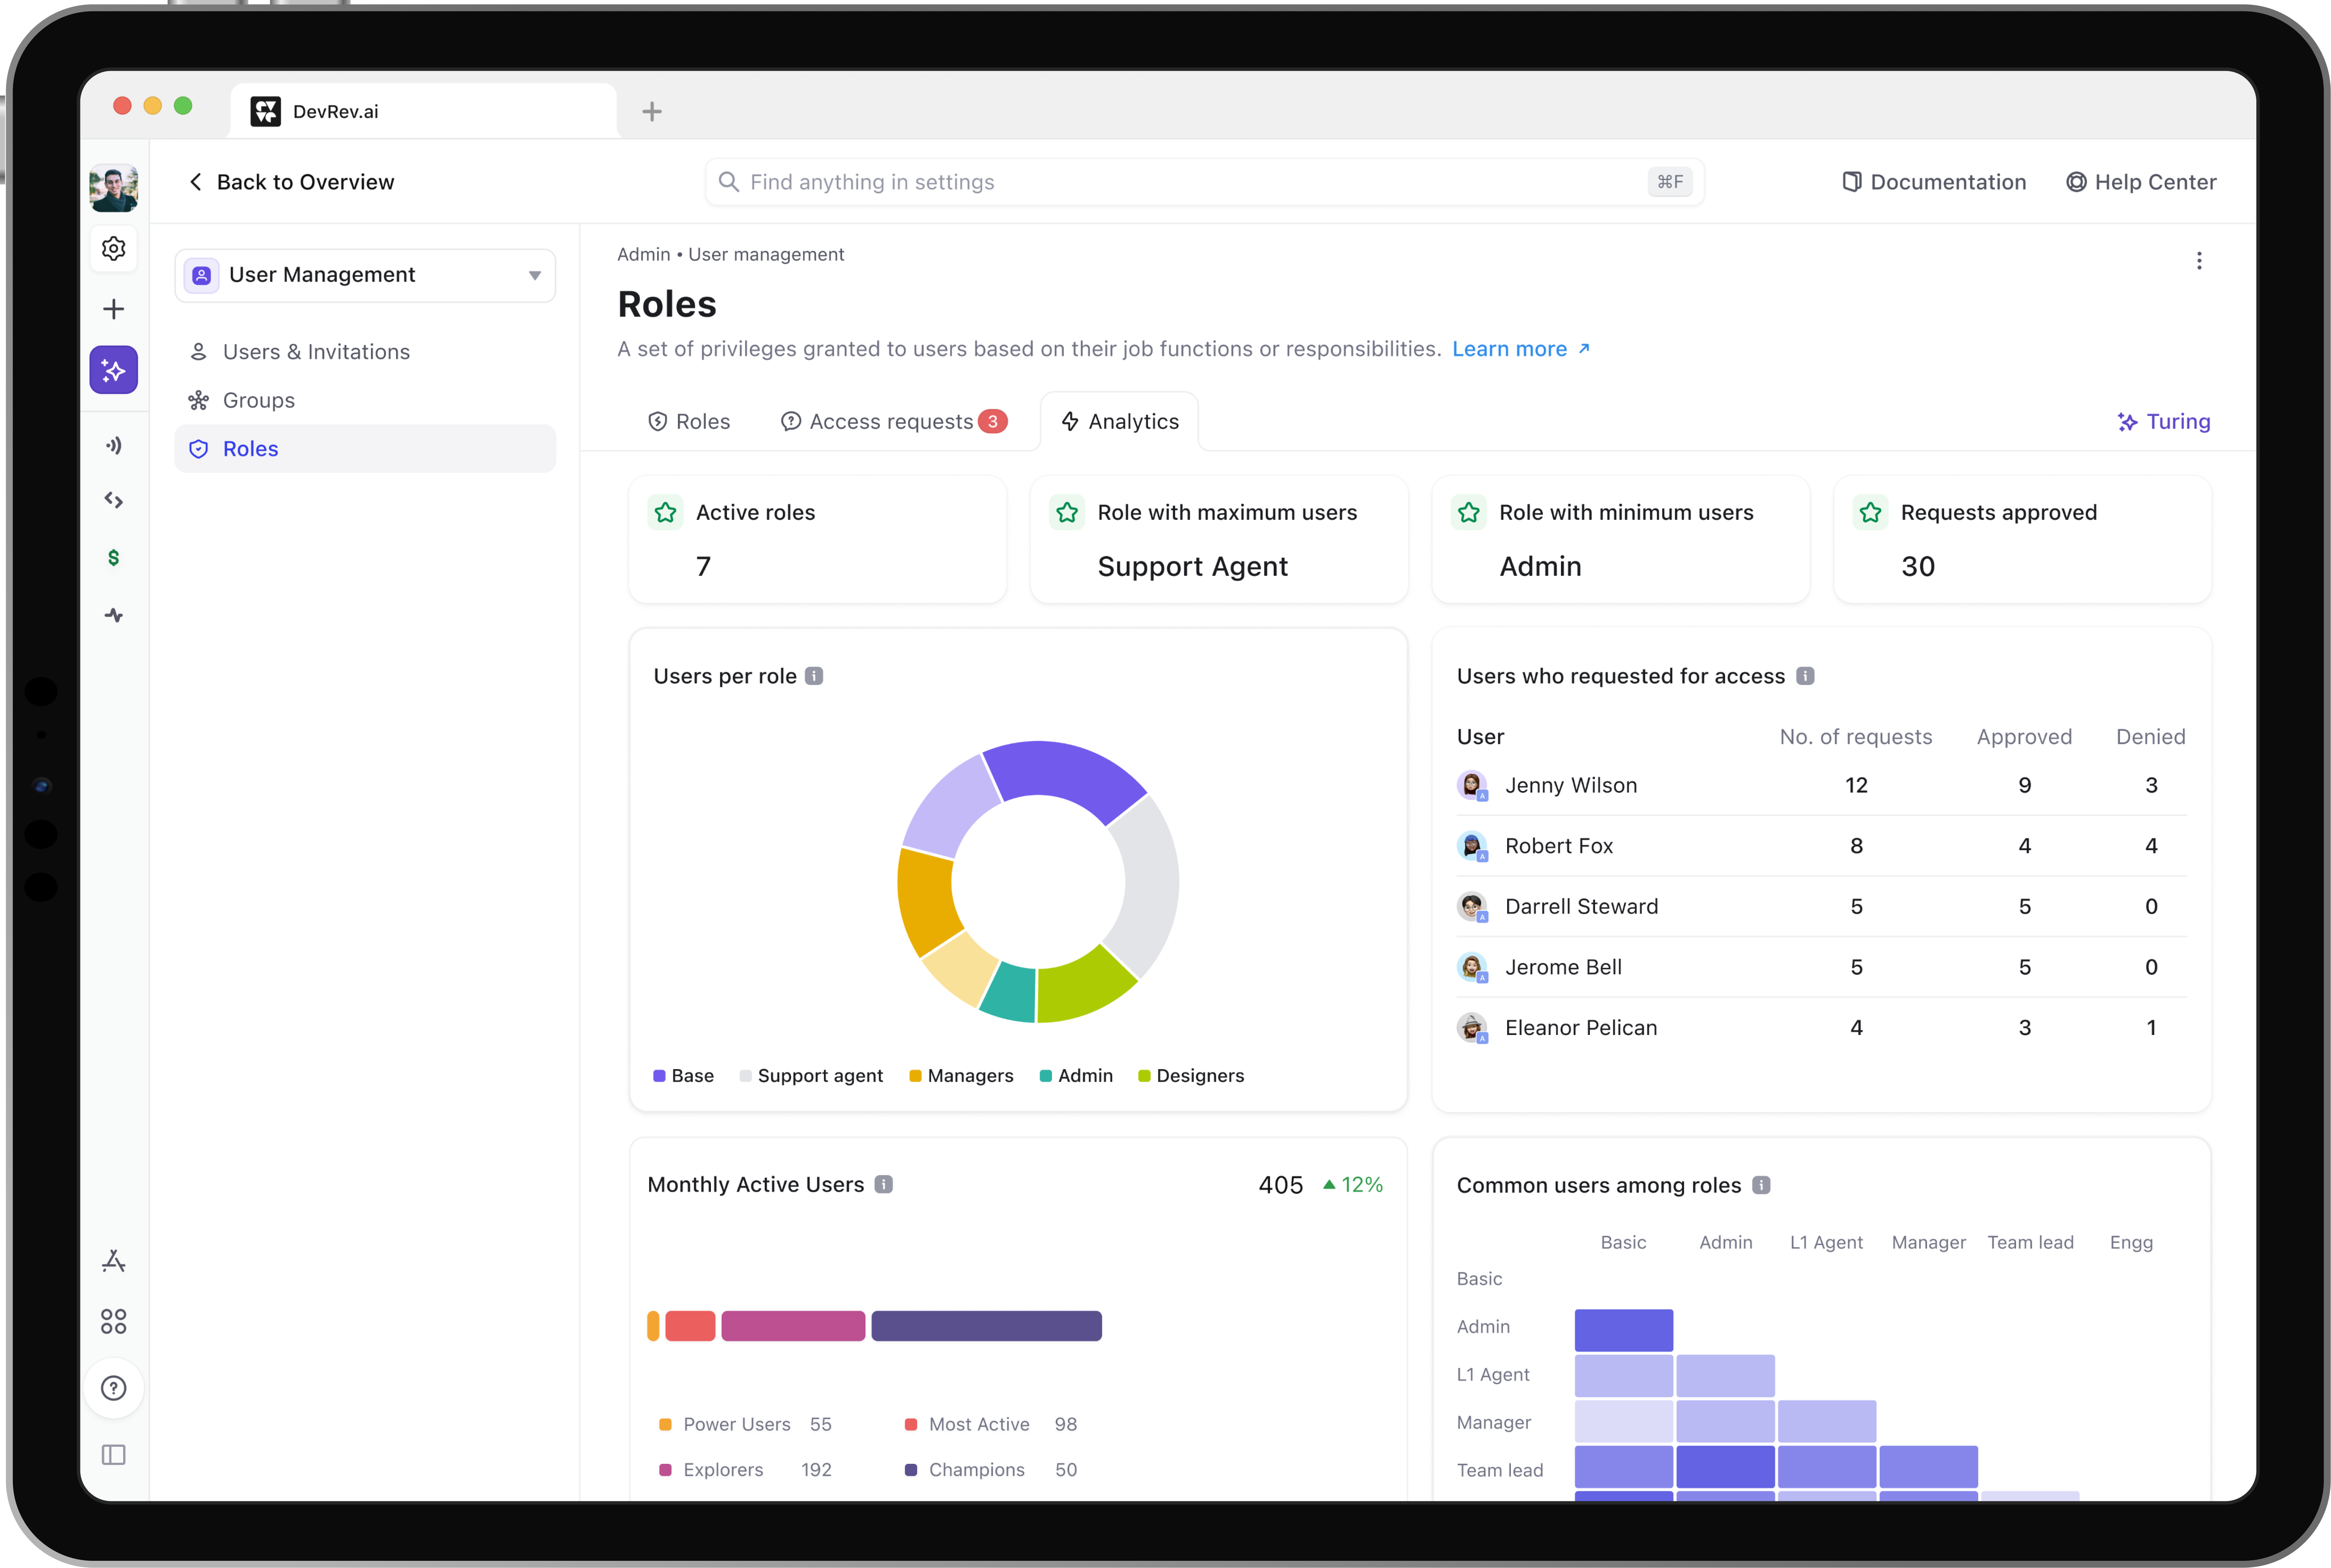Click star icon on Role with maximum users
Viewport: 2331px width, 1568px height.
pyautogui.click(x=1068, y=513)
